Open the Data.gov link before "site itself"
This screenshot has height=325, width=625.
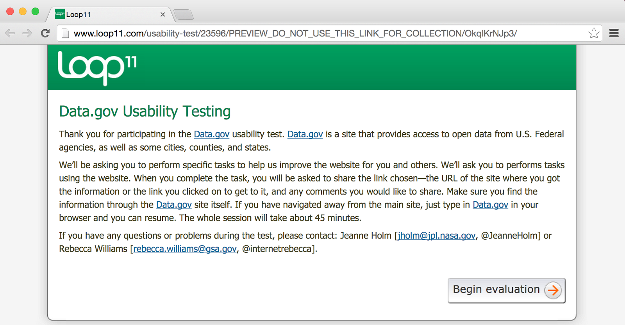coord(174,205)
